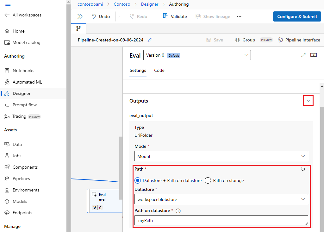Select Datastore + Path on datastore option

point(138,180)
